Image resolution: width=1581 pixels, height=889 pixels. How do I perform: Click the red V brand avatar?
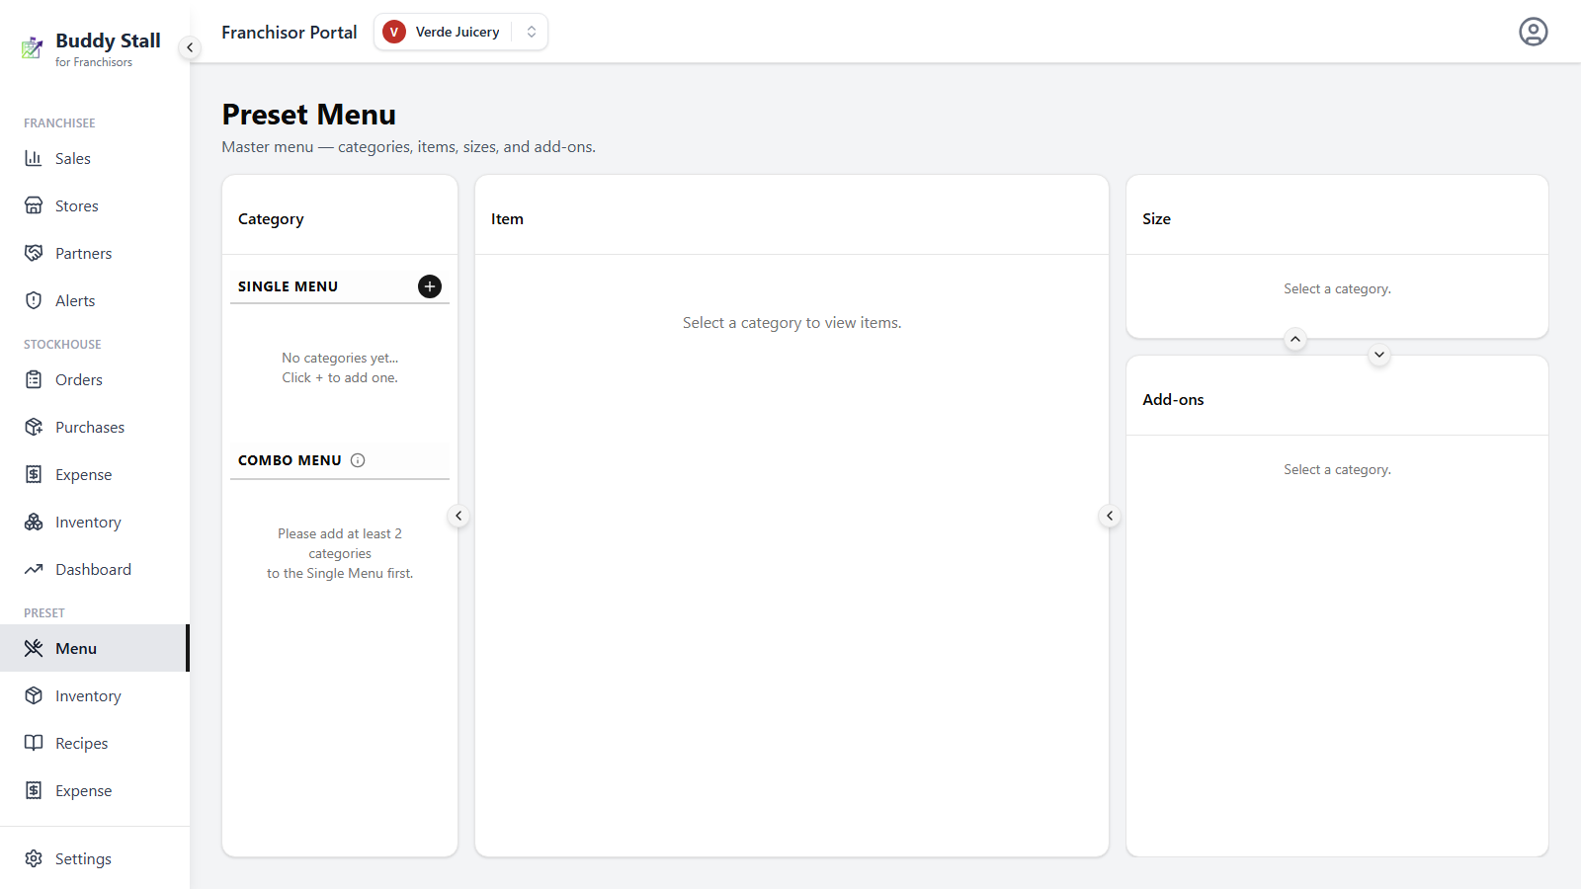[x=394, y=32]
